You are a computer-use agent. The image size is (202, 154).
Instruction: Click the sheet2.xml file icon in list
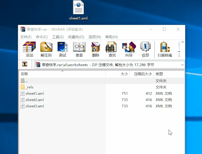point(22,100)
